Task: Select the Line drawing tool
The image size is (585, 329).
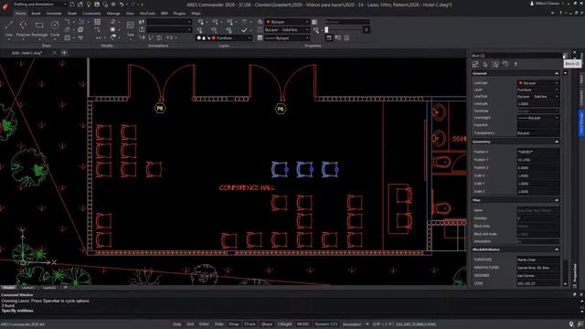Action: pos(8,28)
